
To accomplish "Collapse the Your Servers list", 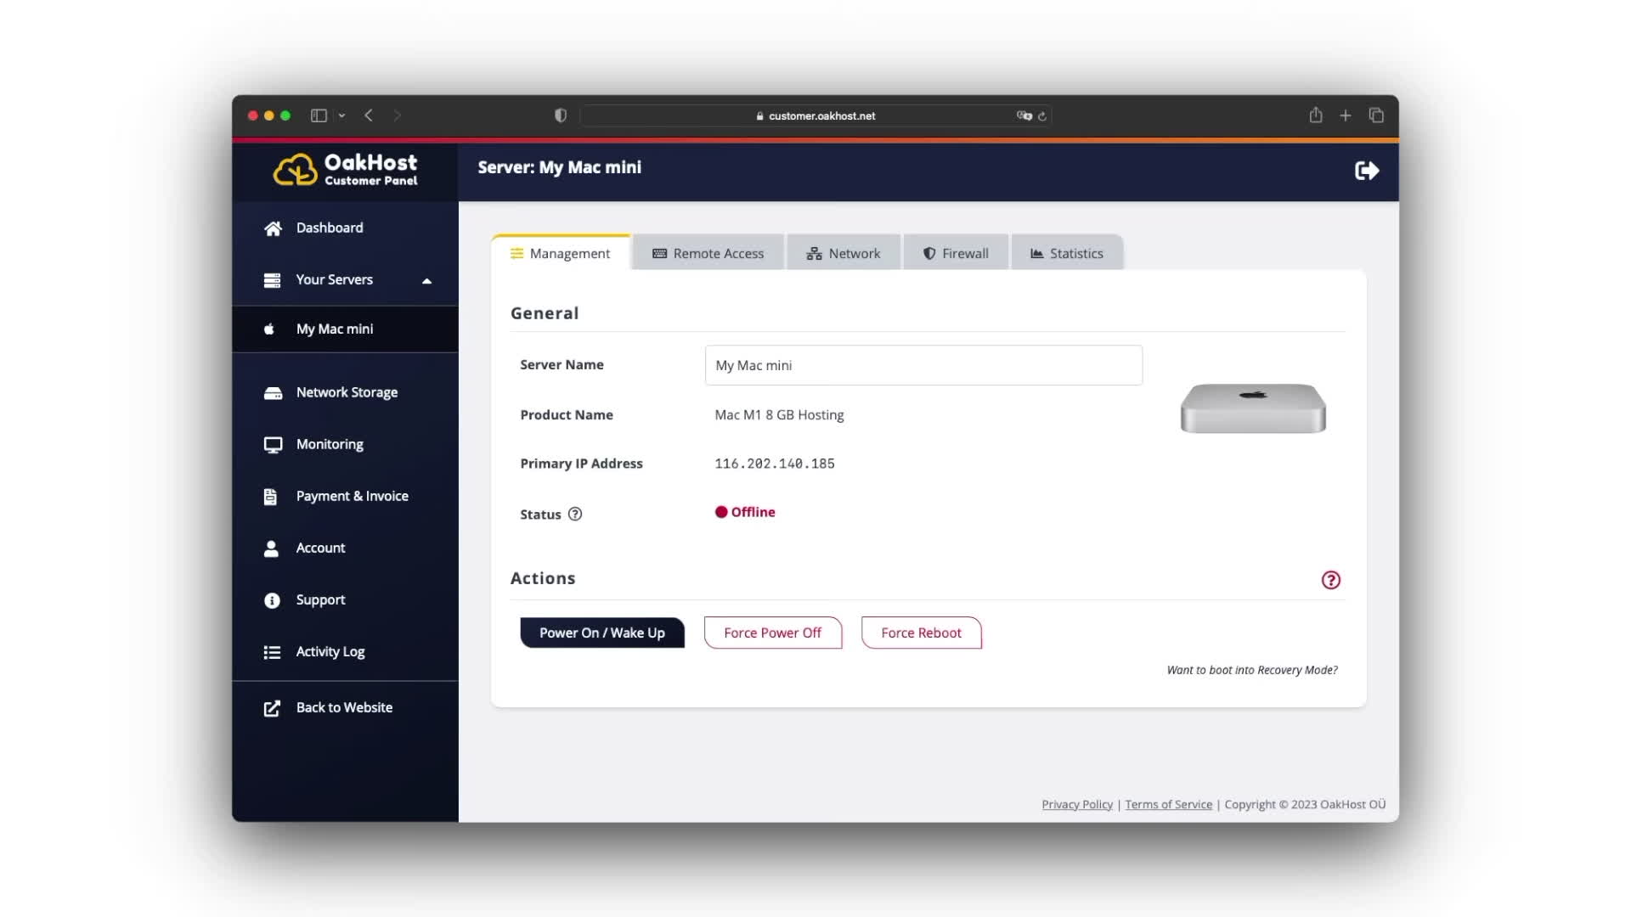I will pos(426,280).
